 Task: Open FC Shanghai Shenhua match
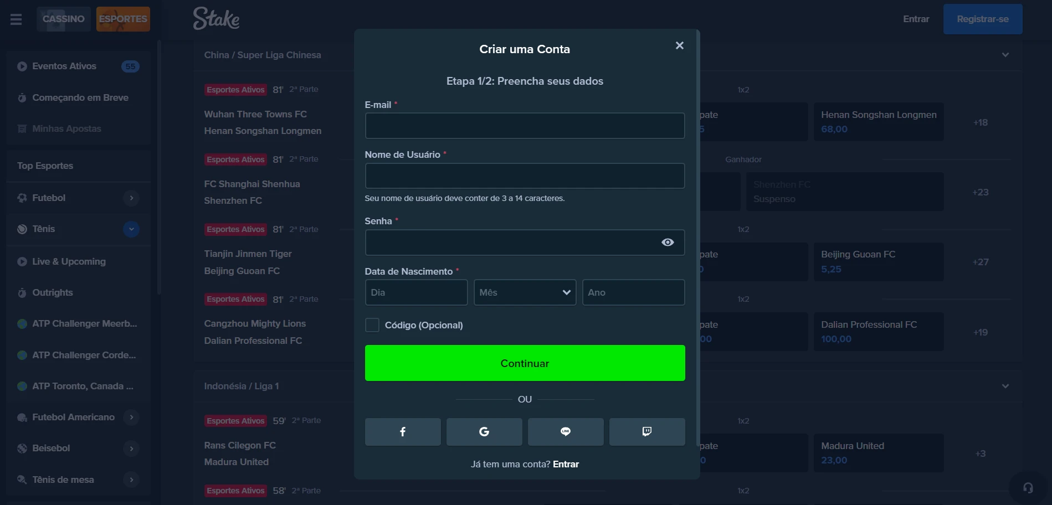tap(252, 184)
